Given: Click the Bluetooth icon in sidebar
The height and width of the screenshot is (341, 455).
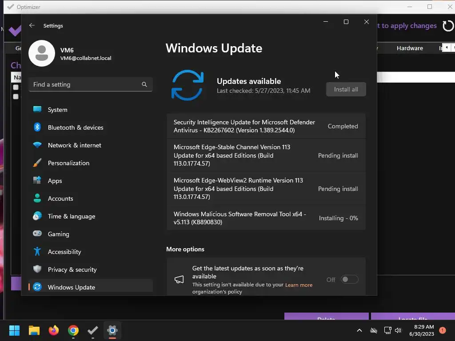Looking at the screenshot, I should (x=37, y=127).
